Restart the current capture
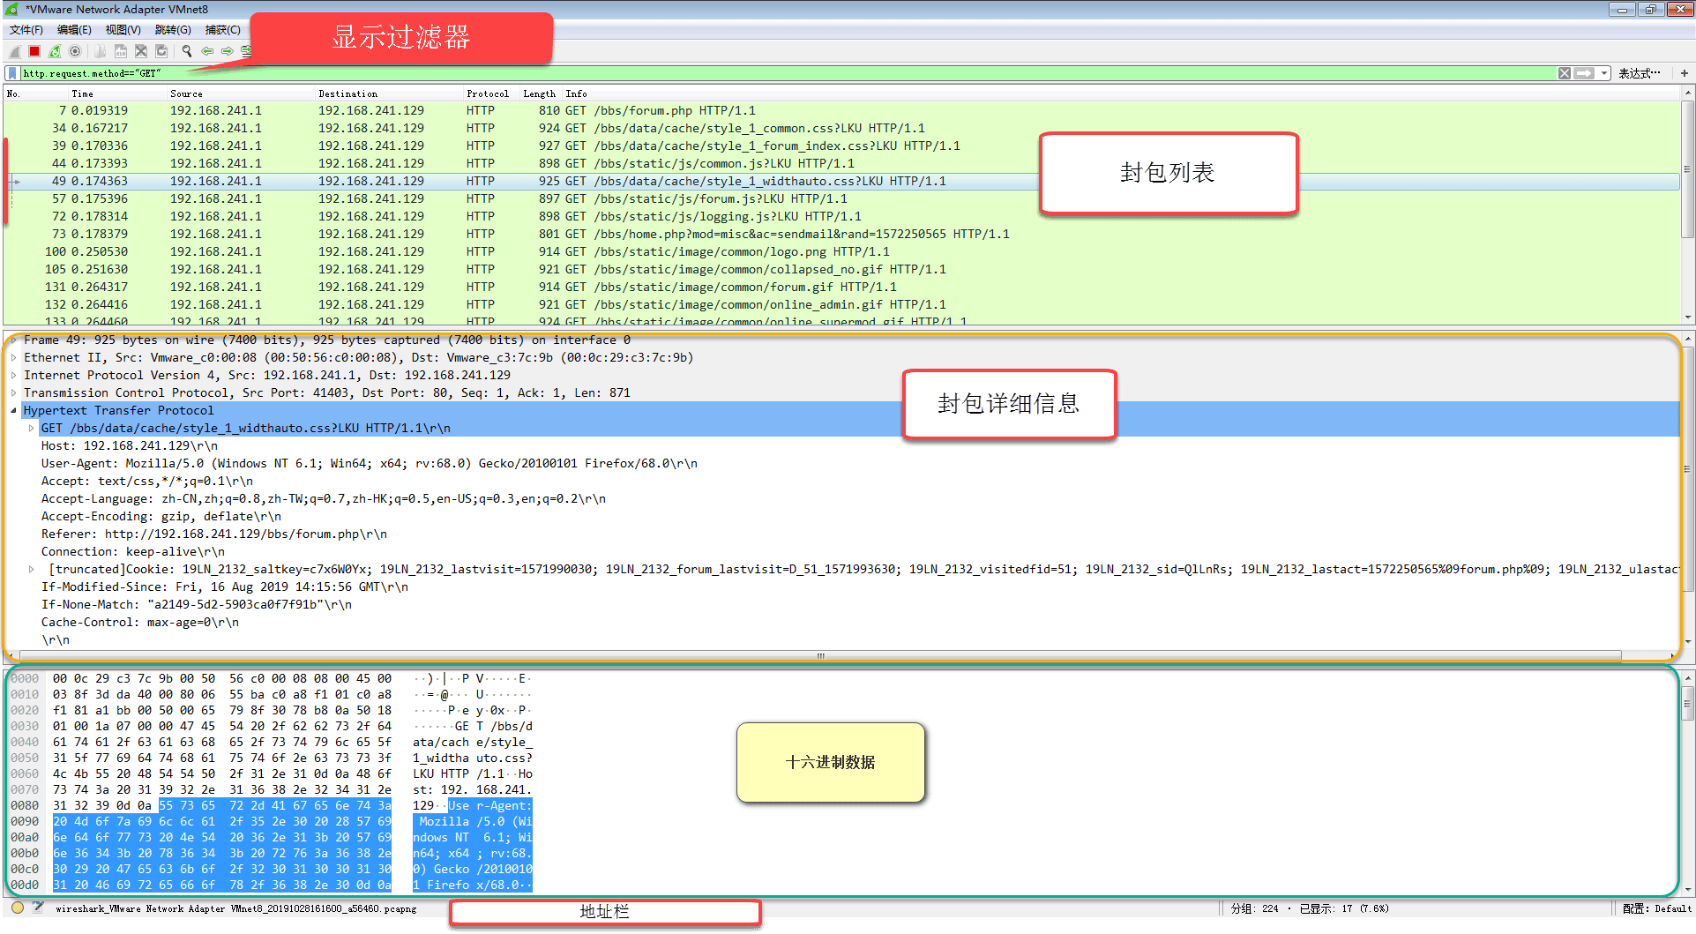1696x934 pixels. click(x=55, y=51)
